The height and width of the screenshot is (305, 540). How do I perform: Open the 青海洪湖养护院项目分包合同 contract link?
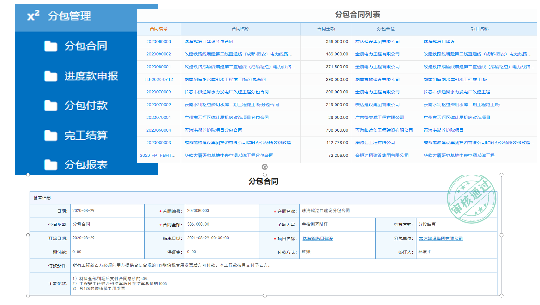pyautogui.click(x=213, y=130)
